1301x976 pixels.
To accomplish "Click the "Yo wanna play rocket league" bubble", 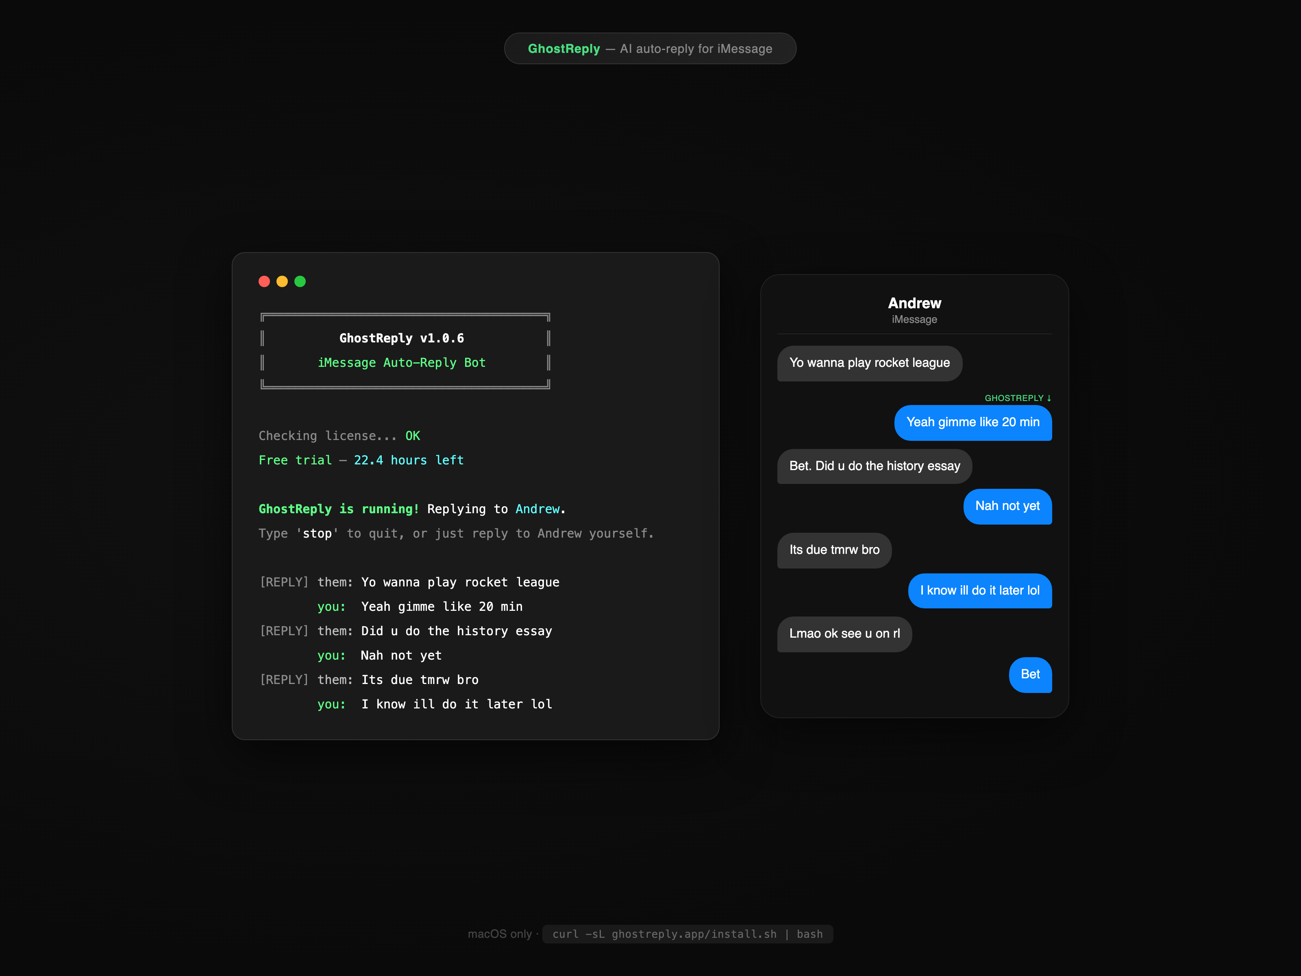I will tap(869, 363).
